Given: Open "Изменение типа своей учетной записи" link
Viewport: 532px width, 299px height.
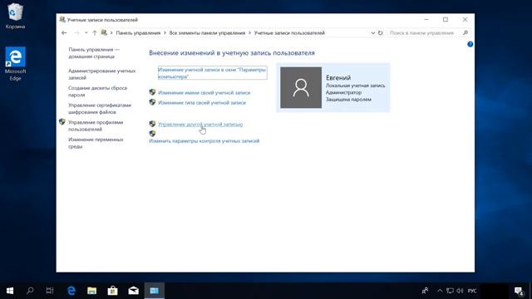Looking at the screenshot, I should coord(202,102).
